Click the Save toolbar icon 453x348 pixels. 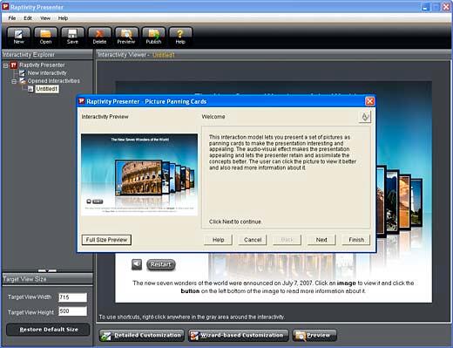pyautogui.click(x=72, y=37)
